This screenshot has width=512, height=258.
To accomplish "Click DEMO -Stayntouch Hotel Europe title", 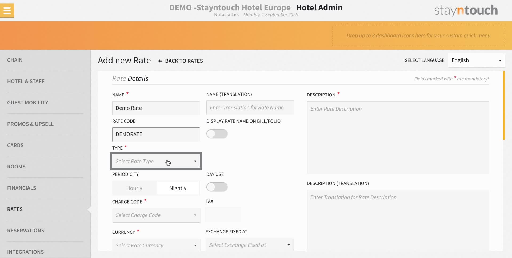I will [x=230, y=7].
